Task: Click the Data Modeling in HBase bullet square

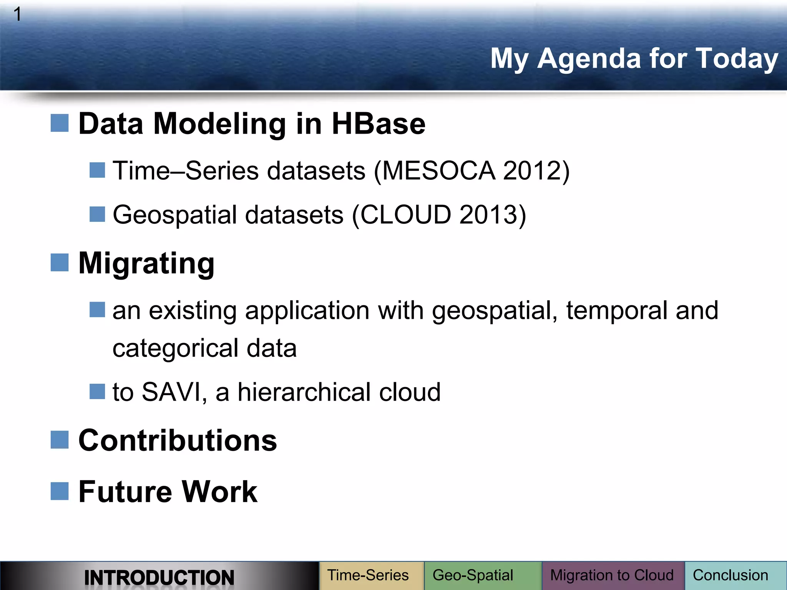Action: [x=60, y=123]
